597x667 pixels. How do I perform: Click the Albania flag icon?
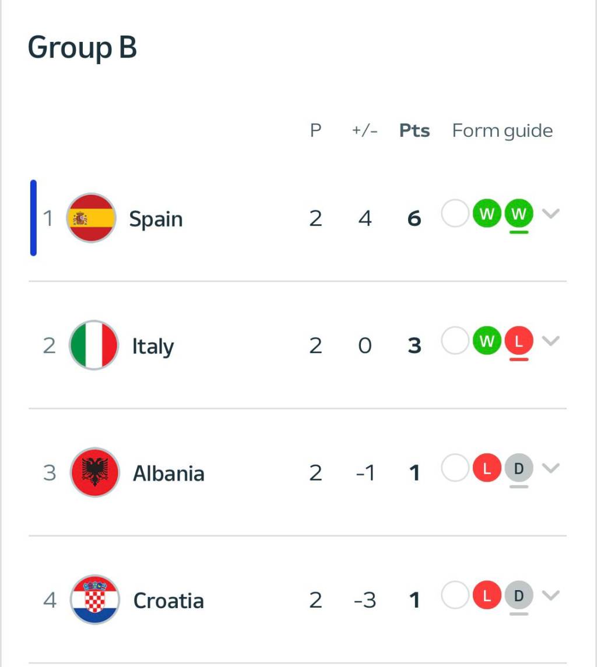tap(94, 472)
